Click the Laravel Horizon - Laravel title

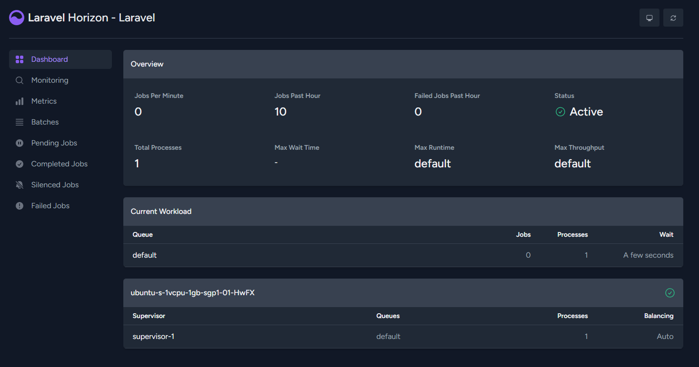pos(91,18)
